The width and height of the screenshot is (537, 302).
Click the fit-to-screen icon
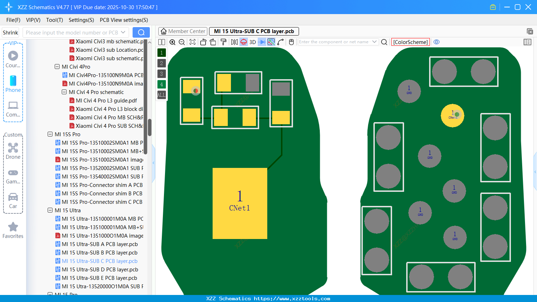tap(193, 42)
